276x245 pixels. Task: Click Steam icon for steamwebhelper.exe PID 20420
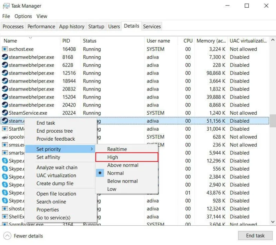[x=5, y=105]
